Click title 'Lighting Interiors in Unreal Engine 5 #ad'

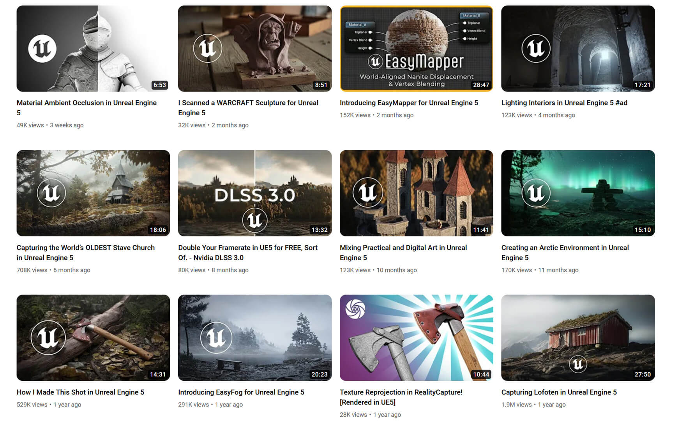click(564, 103)
